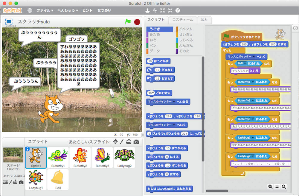This screenshot has width=299, height=196.
Task: Click the Scratch logo in the menu bar
Action: click(x=12, y=10)
